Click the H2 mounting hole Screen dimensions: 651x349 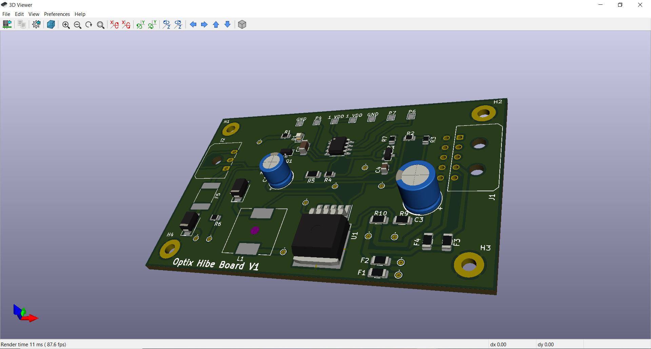tap(484, 113)
